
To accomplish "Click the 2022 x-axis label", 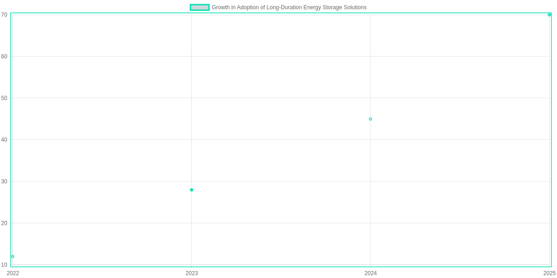I will [x=12, y=273].
